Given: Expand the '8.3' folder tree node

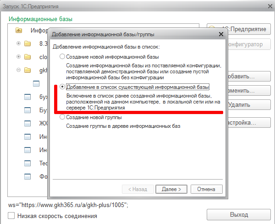Looking at the screenshot, I should tap(18, 44).
